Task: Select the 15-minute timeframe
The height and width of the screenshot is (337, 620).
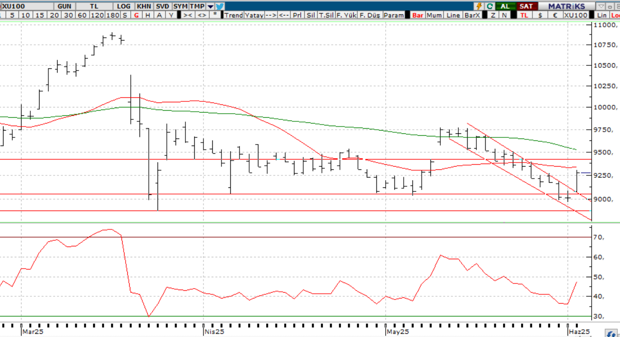Action: (40, 15)
